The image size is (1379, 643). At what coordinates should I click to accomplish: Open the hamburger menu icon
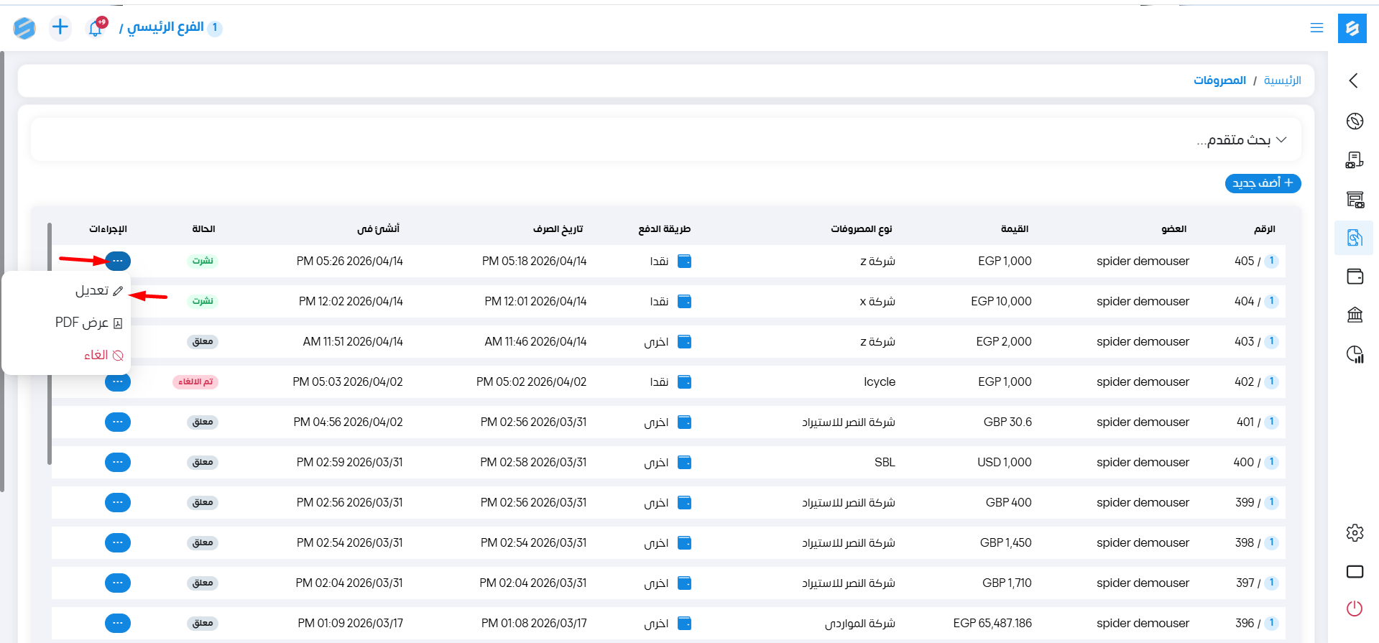(1316, 28)
